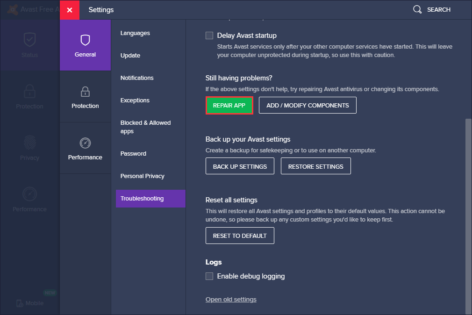472x315 pixels.
Task: Click the green NEW badge above Mobile
Action: point(50,293)
